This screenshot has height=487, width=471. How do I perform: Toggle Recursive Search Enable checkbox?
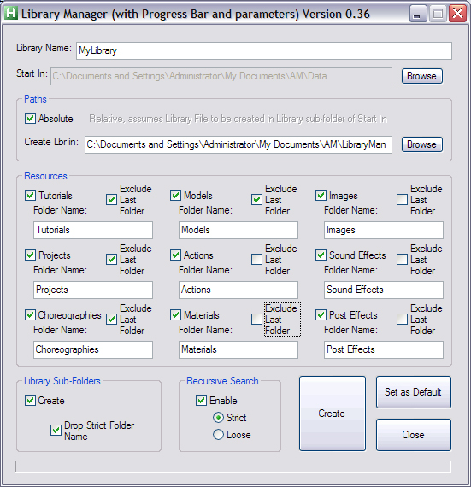coord(202,401)
